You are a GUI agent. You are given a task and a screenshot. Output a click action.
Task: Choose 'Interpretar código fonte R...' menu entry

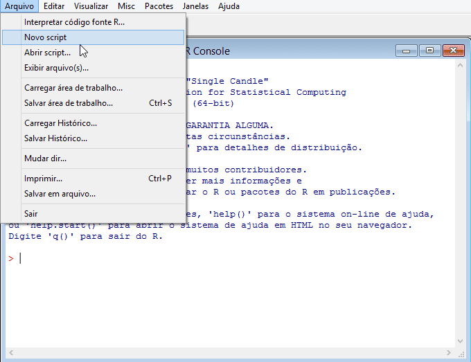tap(74, 22)
